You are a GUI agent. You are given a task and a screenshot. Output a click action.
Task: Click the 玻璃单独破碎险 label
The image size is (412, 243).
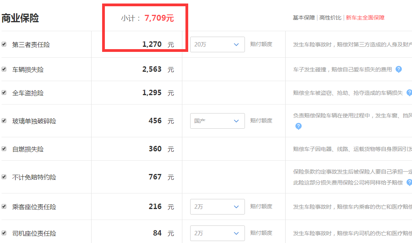34,121
